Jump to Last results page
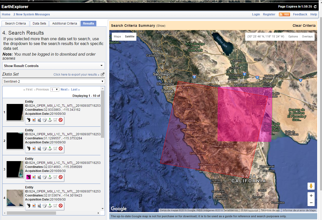 pos(75,90)
